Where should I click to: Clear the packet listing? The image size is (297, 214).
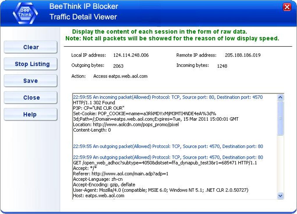pyautogui.click(x=31, y=47)
